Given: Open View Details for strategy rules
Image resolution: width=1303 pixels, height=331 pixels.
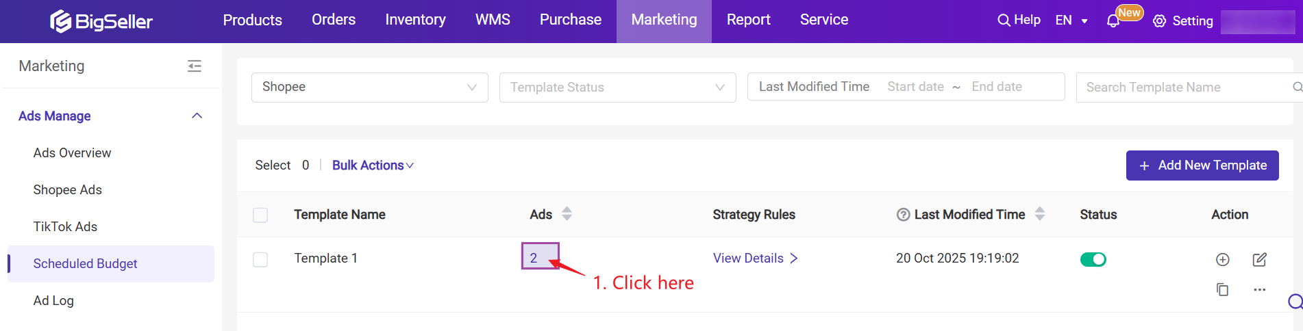Looking at the screenshot, I should coord(755,258).
